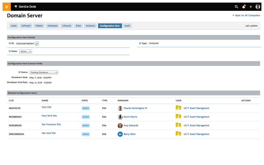Click Back to All Computers

tap(246, 15)
